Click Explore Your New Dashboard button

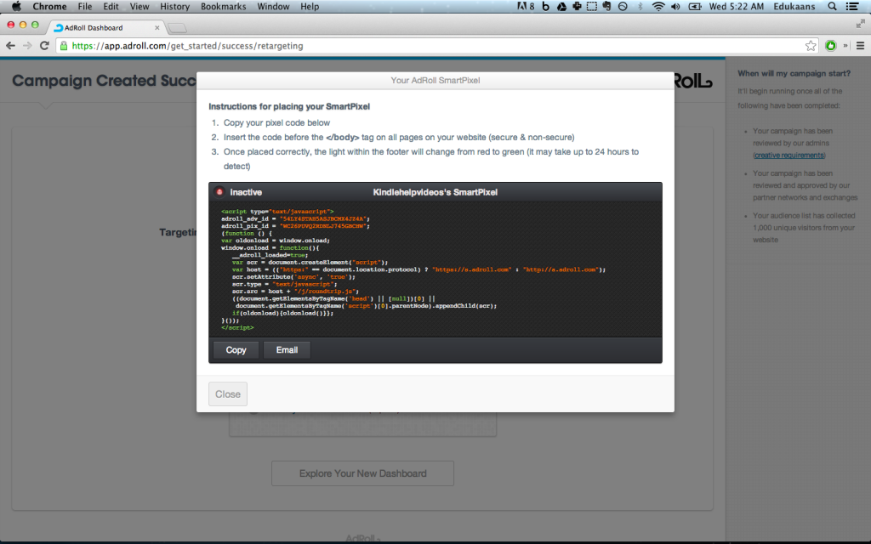pos(362,473)
